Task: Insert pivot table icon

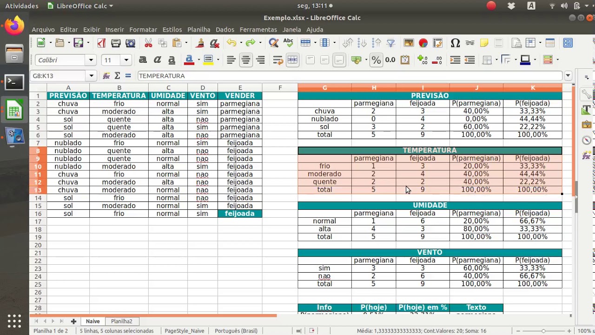Action: (x=437, y=43)
